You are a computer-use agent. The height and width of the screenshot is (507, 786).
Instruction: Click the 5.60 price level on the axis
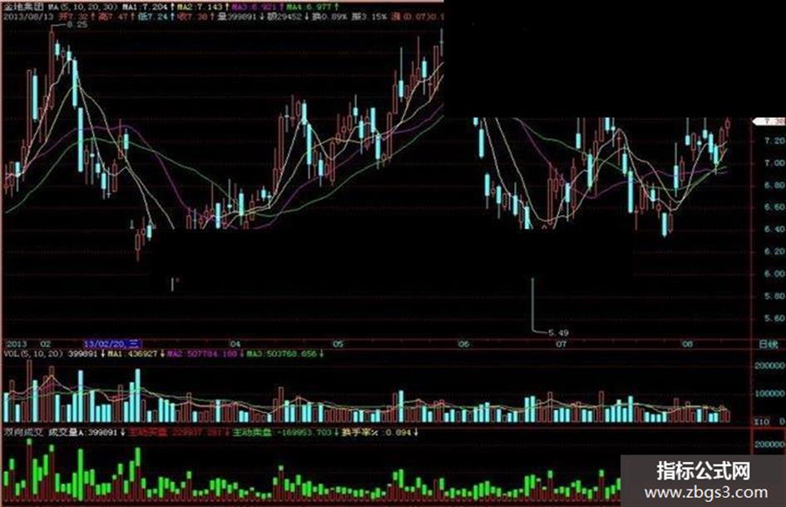click(774, 318)
